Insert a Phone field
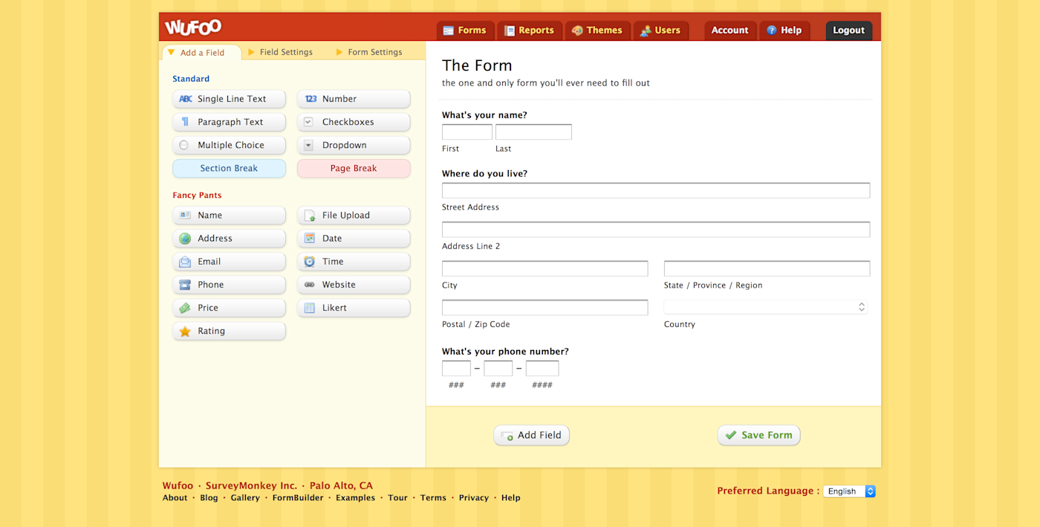The image size is (1040, 527). click(x=229, y=284)
